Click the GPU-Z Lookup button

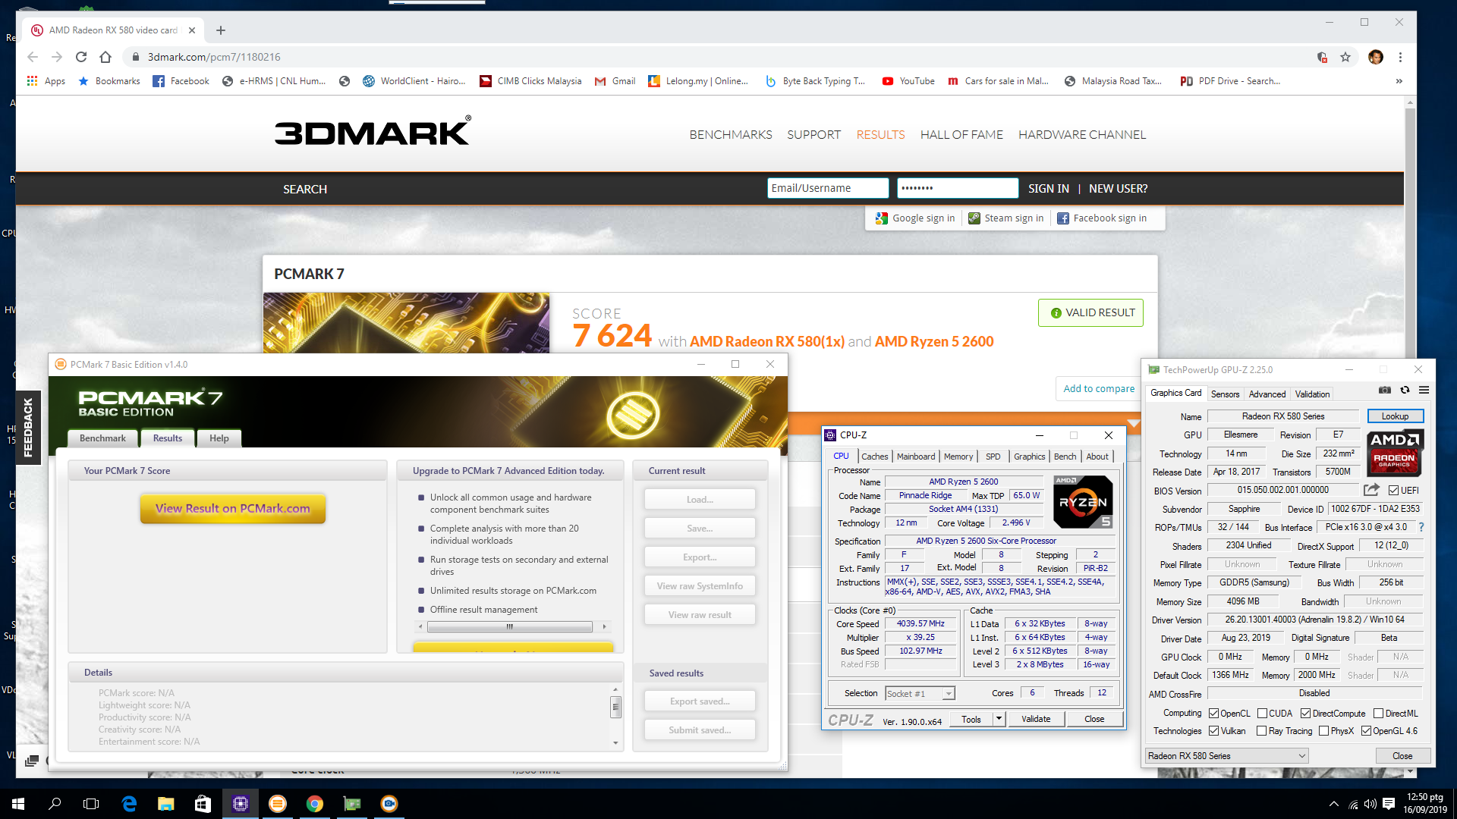1396,416
